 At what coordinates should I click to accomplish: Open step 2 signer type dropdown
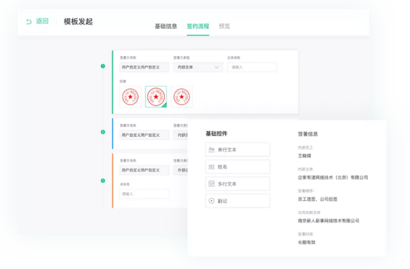pos(181,135)
